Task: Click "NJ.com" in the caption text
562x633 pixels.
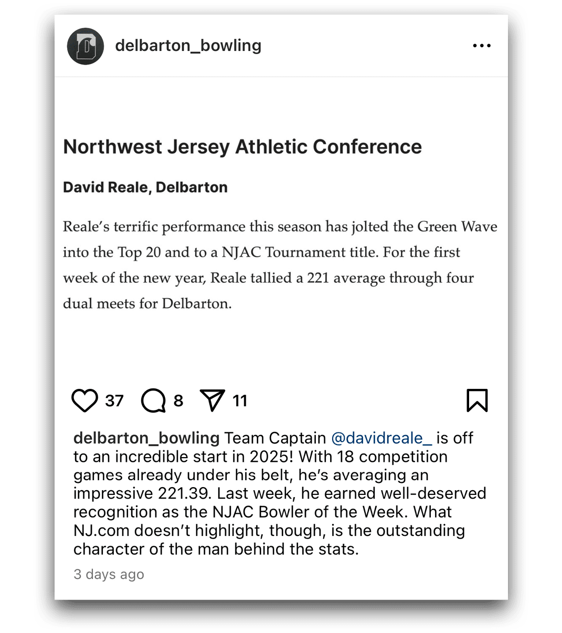Action: pyautogui.click(x=101, y=531)
